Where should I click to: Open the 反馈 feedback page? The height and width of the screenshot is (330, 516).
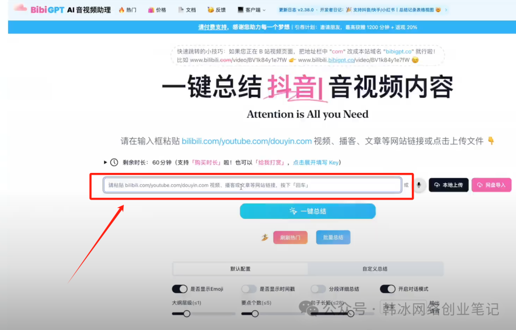[x=216, y=10]
